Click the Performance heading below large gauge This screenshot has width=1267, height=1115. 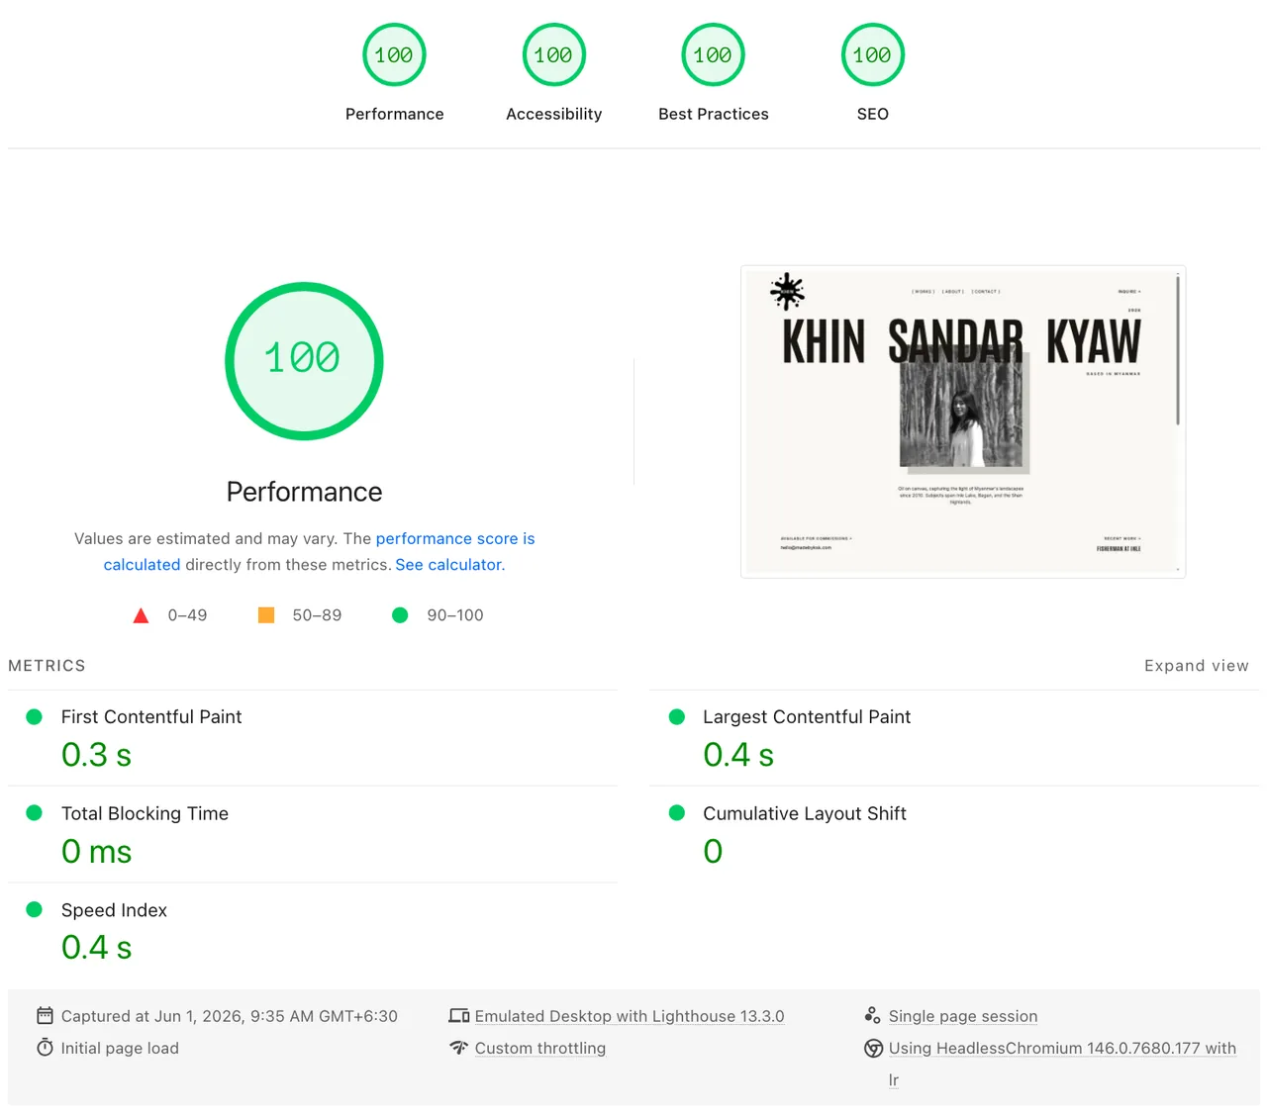click(x=304, y=492)
